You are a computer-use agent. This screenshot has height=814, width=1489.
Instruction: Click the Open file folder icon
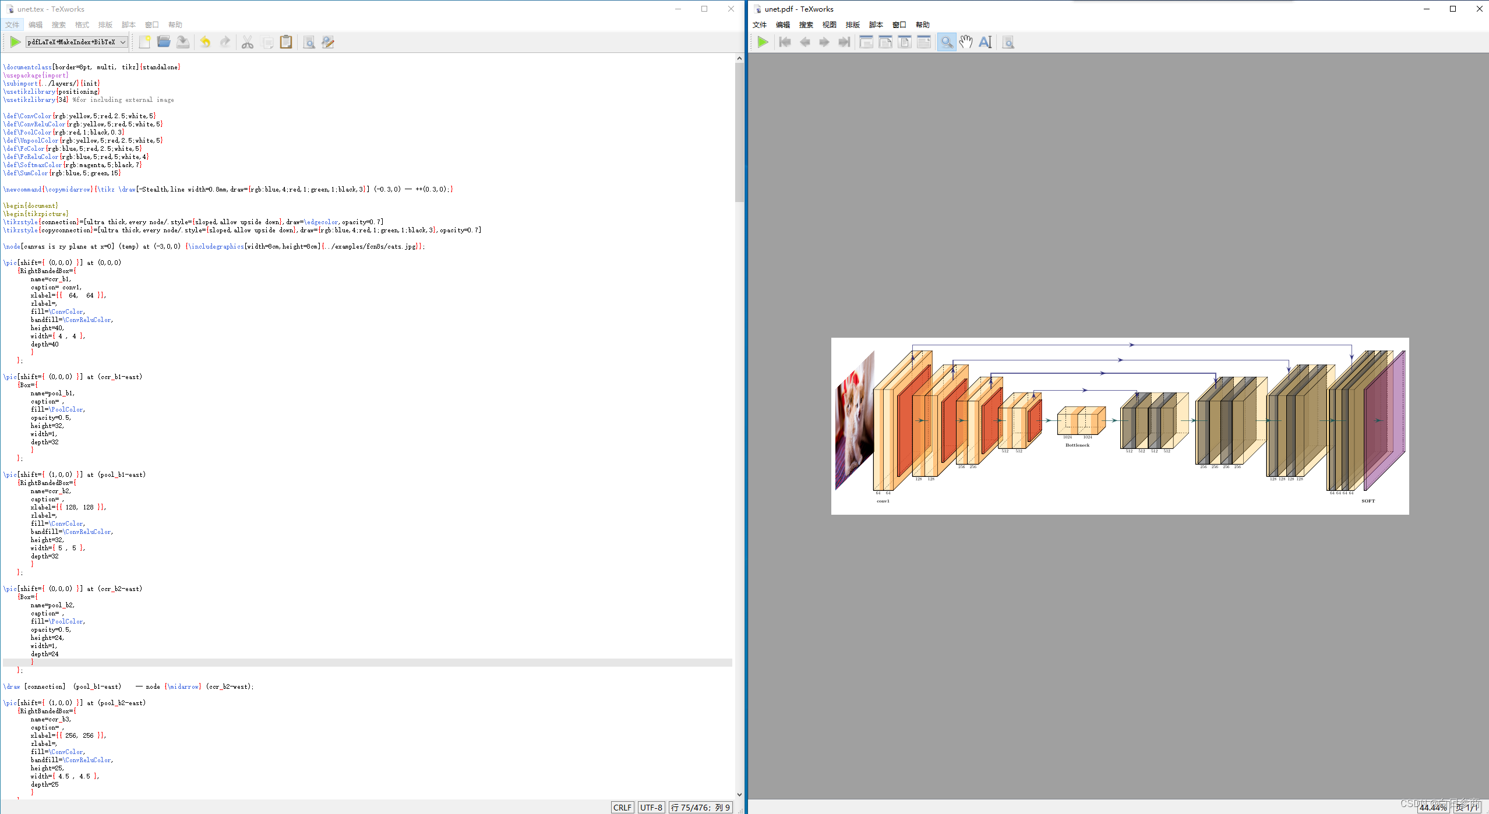click(x=164, y=42)
